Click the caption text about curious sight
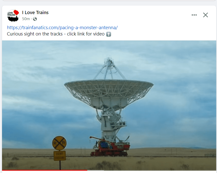 [x=56, y=34]
